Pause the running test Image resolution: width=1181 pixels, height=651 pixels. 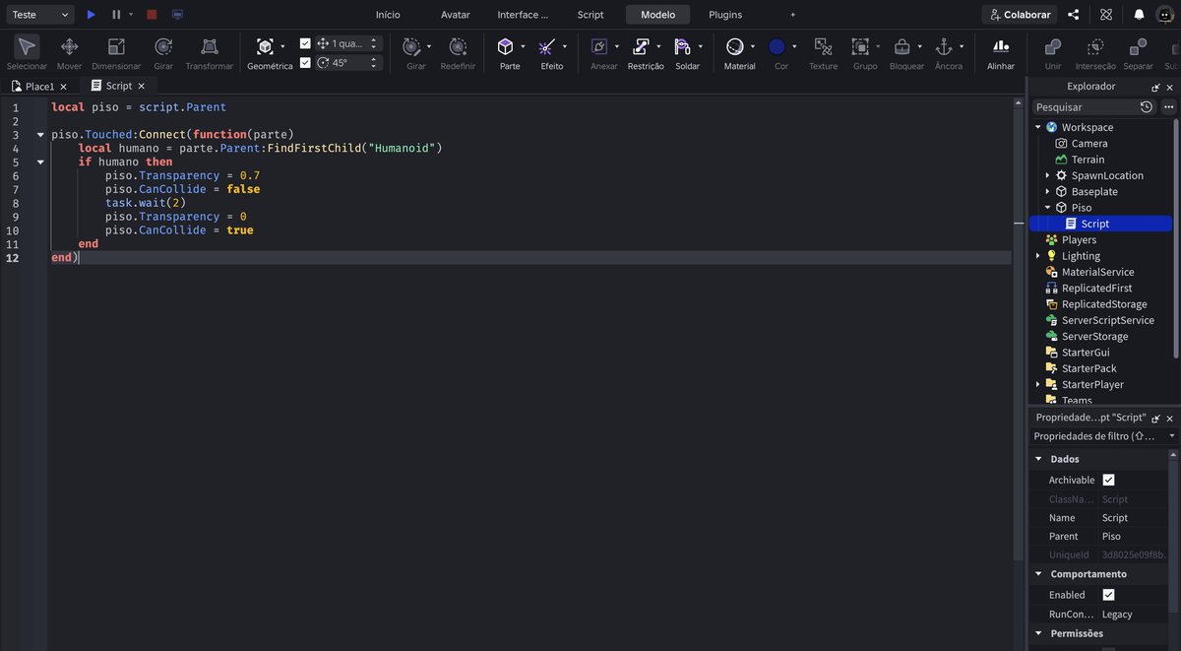pos(116,15)
